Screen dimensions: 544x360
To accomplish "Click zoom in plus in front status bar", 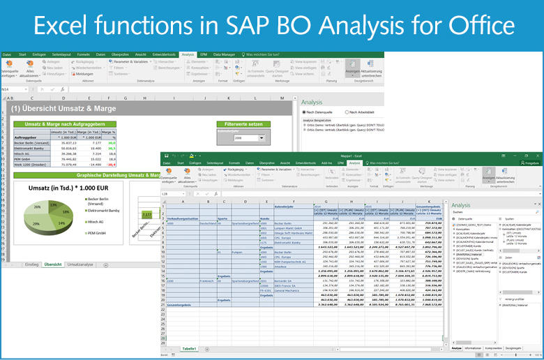I will [x=530, y=355].
